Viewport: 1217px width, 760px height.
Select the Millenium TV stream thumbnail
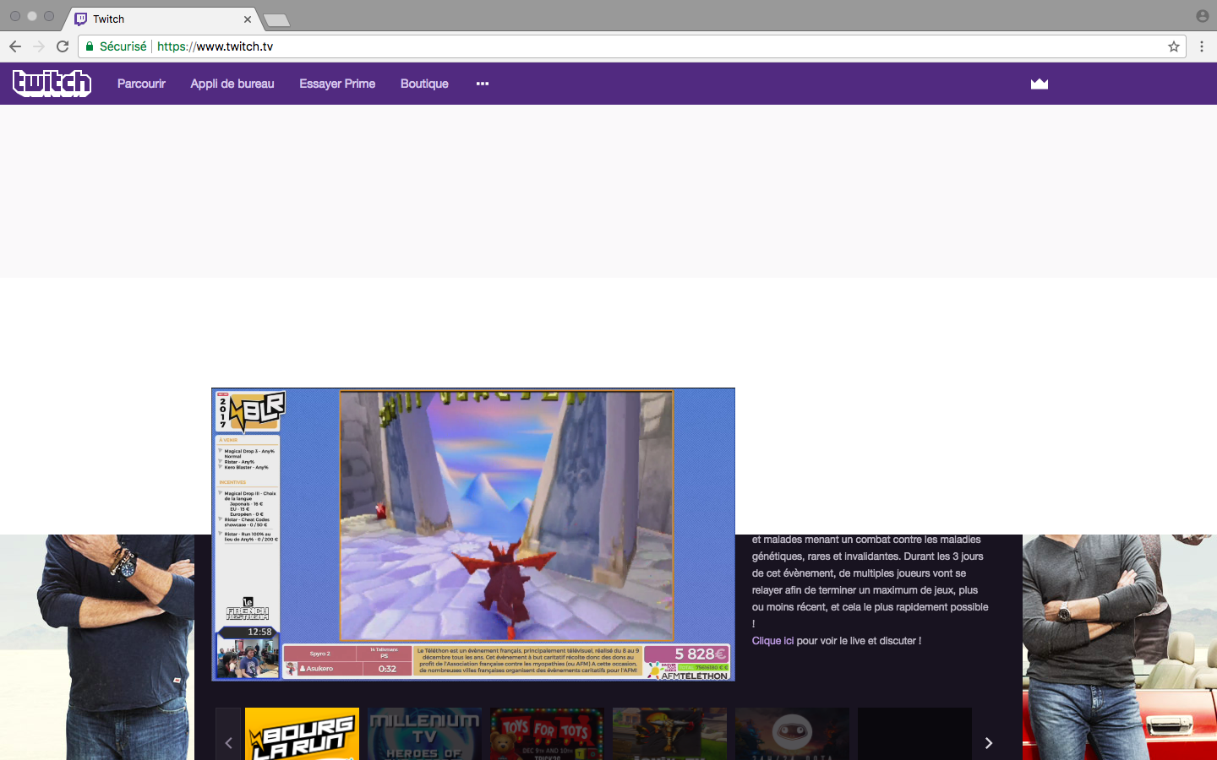coord(424,734)
